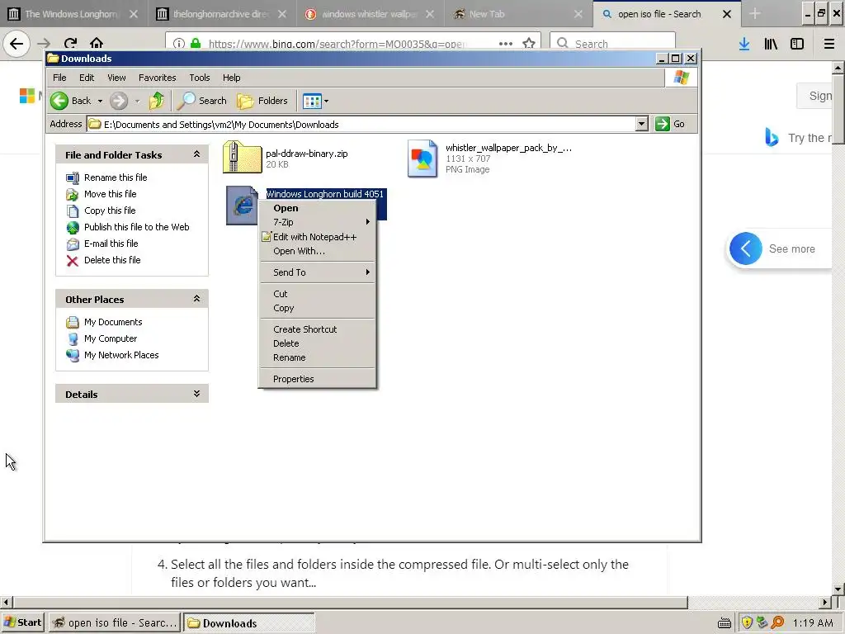Reload the Firefox page

71,43
